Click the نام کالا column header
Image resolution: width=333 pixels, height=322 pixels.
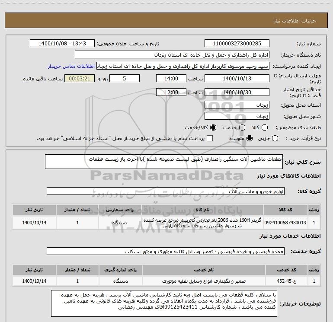tap(202, 210)
